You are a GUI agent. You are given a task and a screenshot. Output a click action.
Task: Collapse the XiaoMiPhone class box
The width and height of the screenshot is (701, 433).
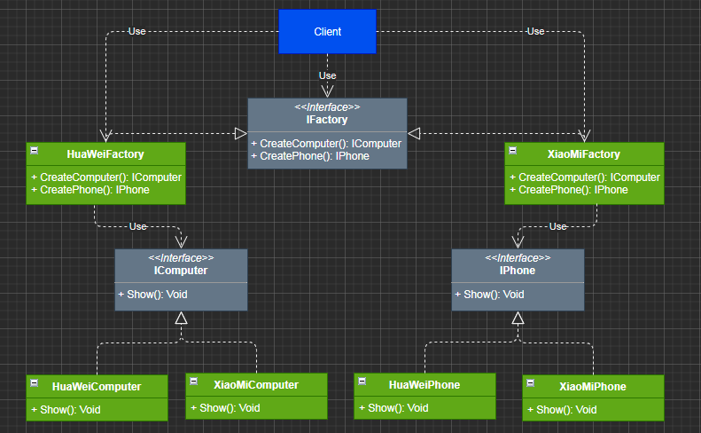[531, 382]
